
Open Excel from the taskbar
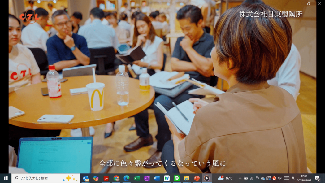(136, 178)
